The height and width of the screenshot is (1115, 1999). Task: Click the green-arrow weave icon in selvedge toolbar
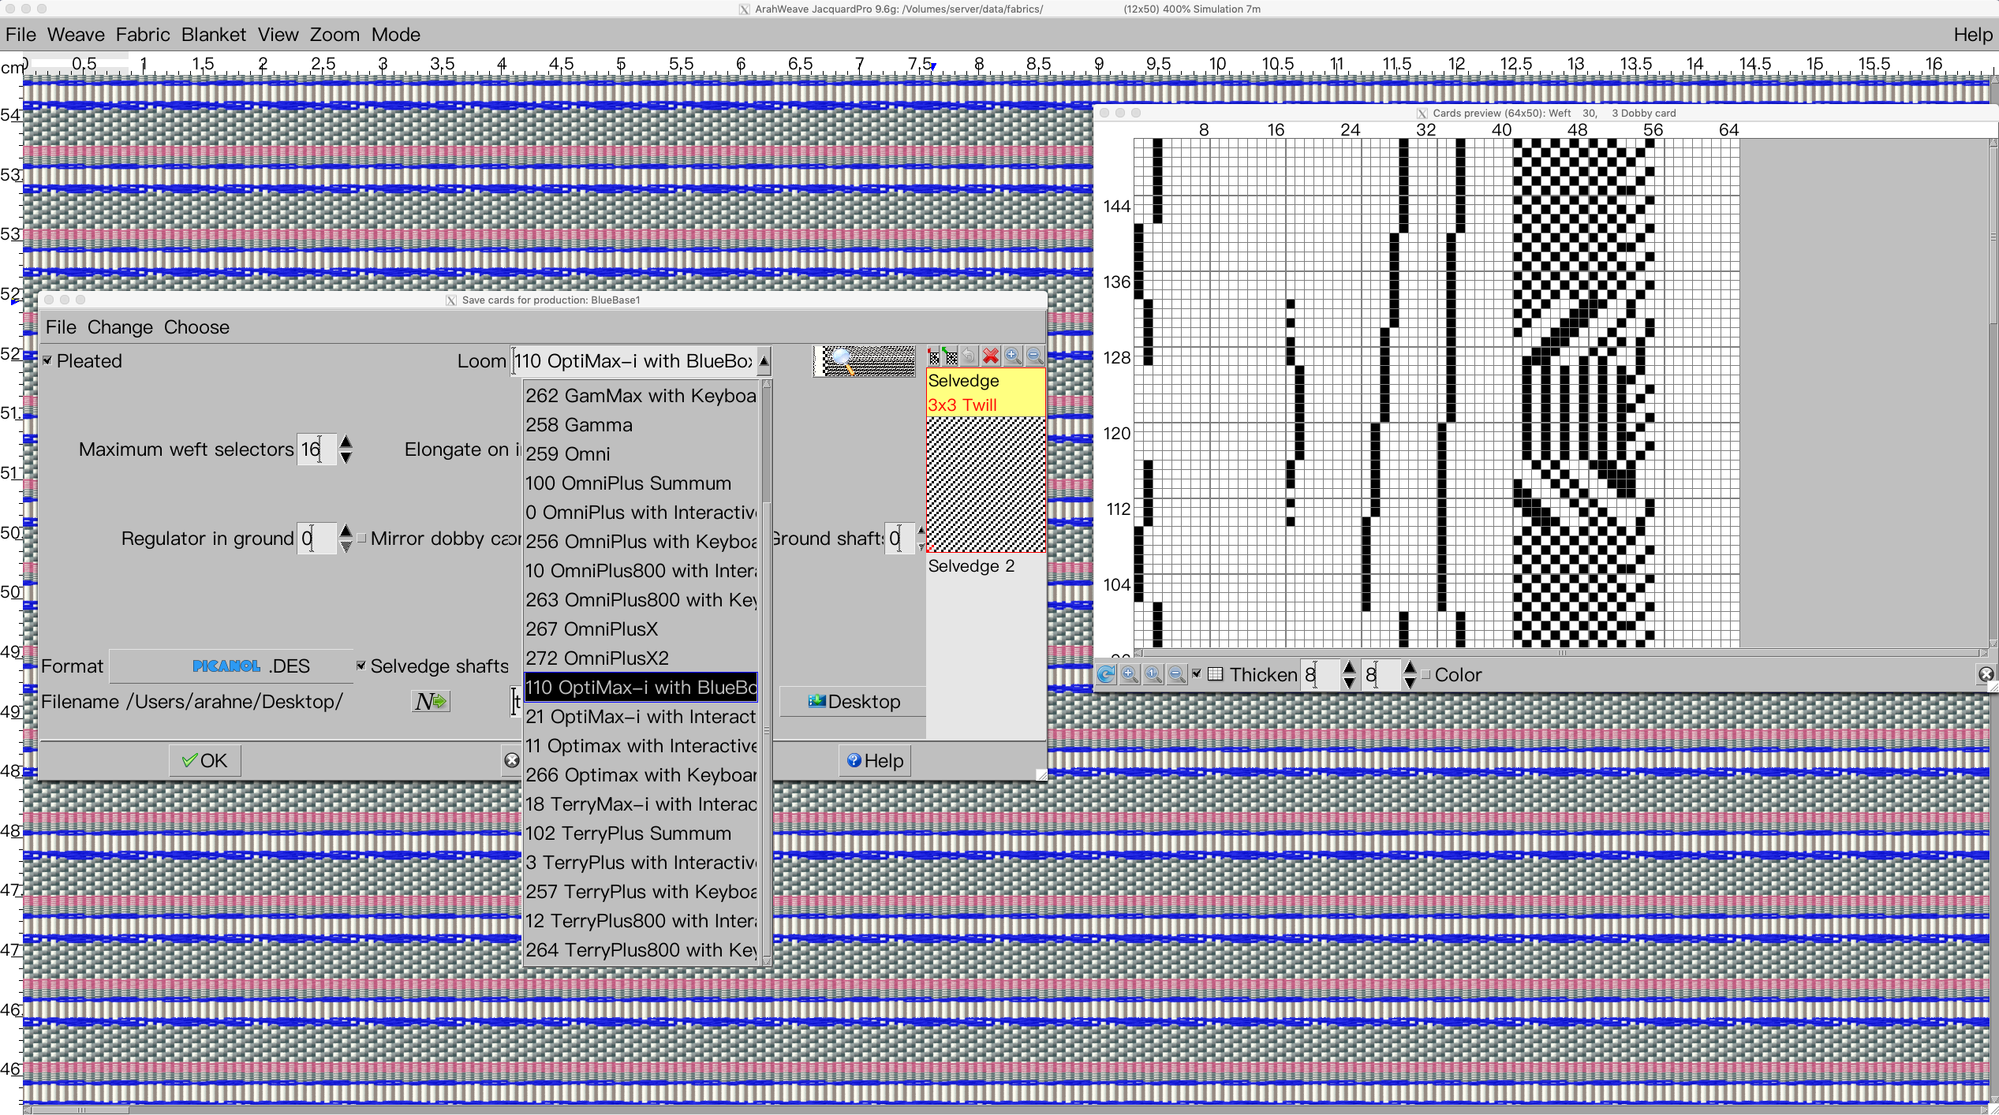(x=951, y=357)
